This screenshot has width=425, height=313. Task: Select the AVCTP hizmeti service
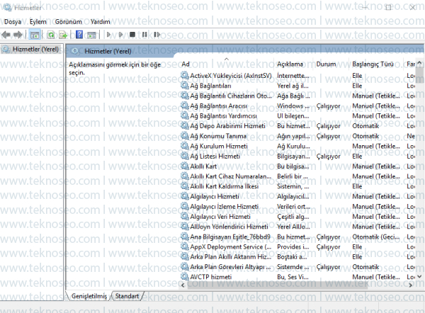pyautogui.click(x=210, y=277)
